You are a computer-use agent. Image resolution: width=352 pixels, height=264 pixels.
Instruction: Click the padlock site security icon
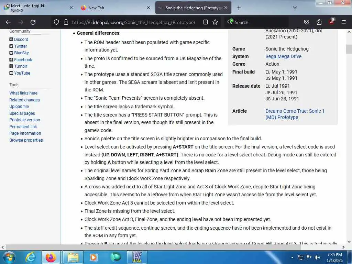coord(66,22)
